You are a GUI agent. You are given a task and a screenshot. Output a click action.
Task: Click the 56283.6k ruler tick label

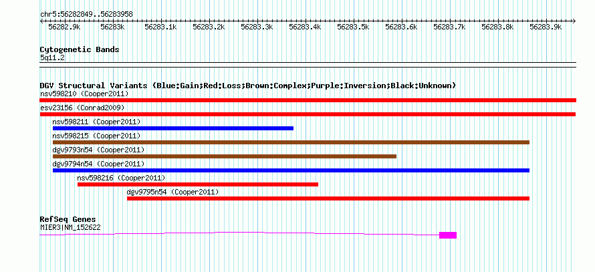coord(402,27)
